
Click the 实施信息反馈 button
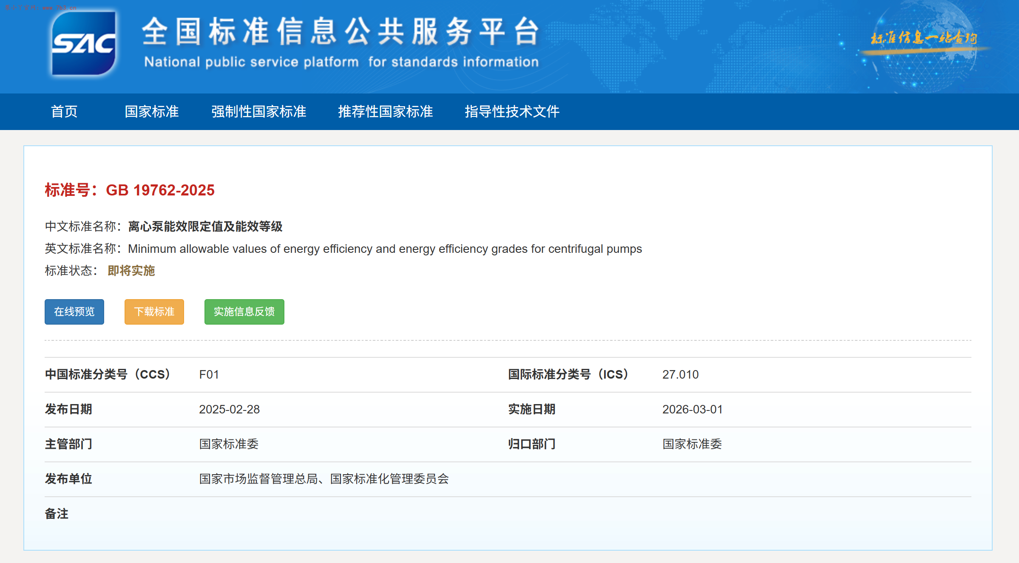click(x=244, y=312)
